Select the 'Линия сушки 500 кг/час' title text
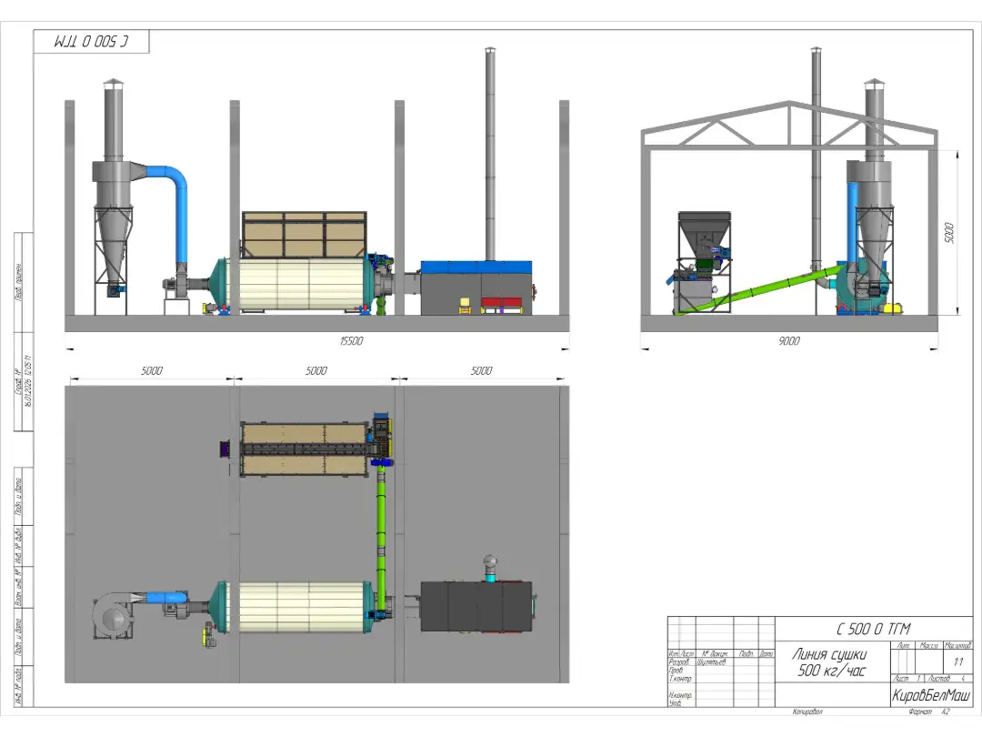This screenshot has width=982, height=737. [829, 662]
